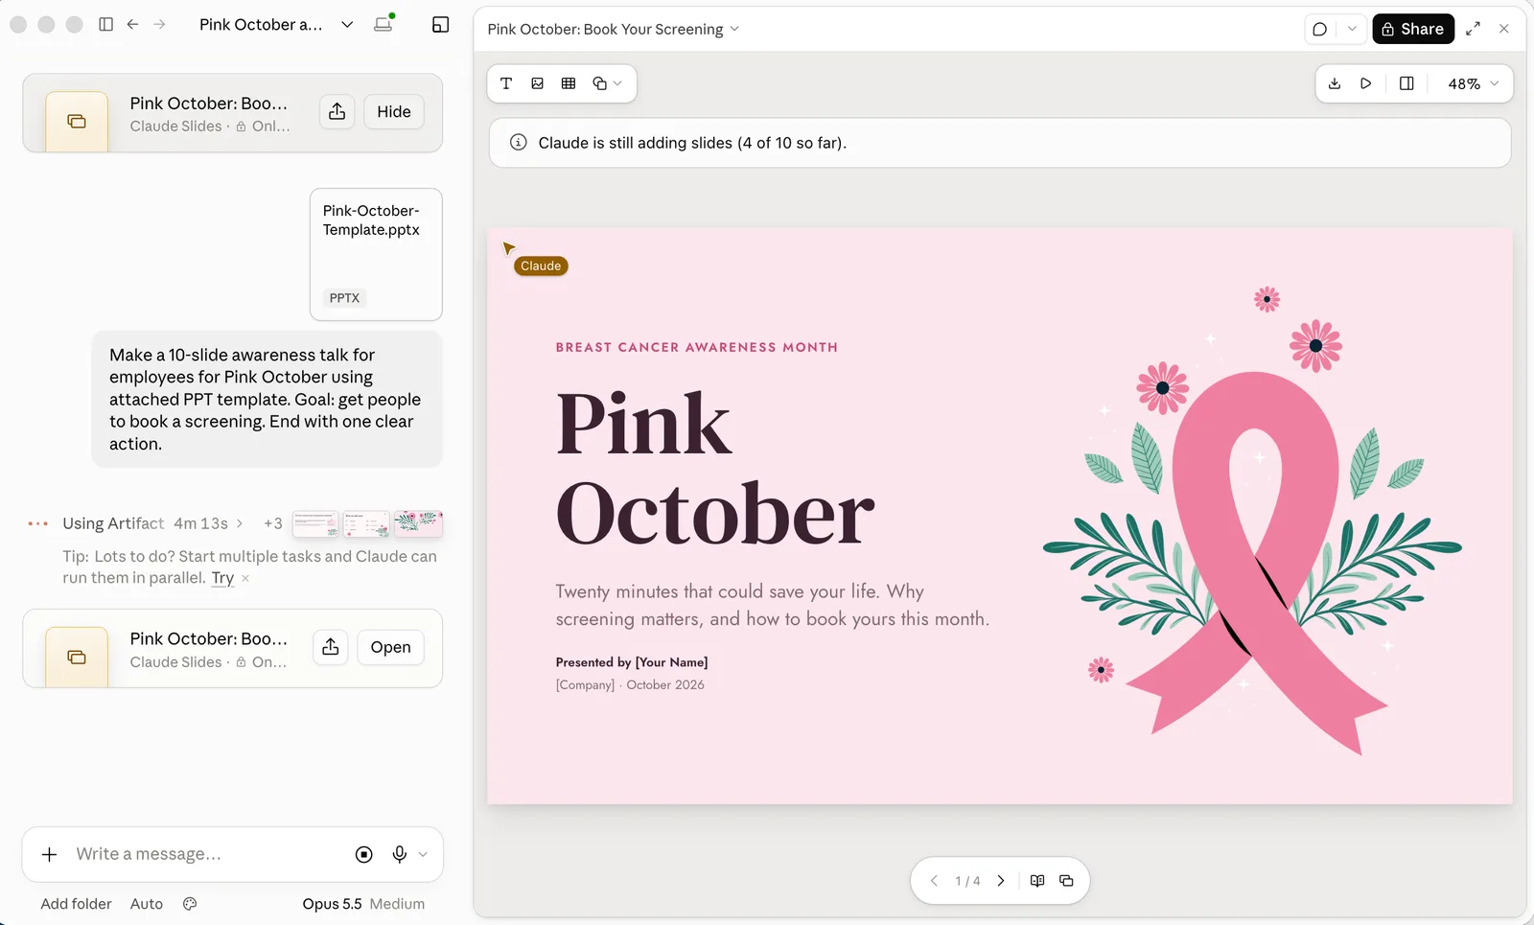This screenshot has height=925, width=1534.
Task: Go forward with the right arrow
Action: coord(160,24)
